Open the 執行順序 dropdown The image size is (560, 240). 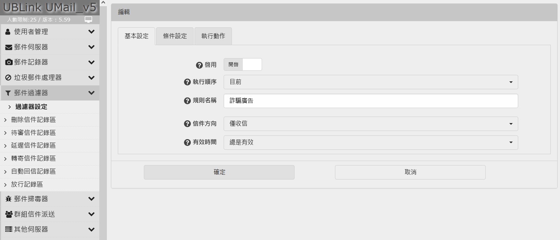pos(371,82)
